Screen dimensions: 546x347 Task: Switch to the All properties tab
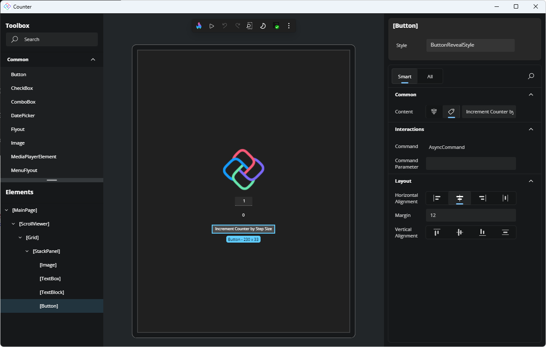pyautogui.click(x=430, y=76)
